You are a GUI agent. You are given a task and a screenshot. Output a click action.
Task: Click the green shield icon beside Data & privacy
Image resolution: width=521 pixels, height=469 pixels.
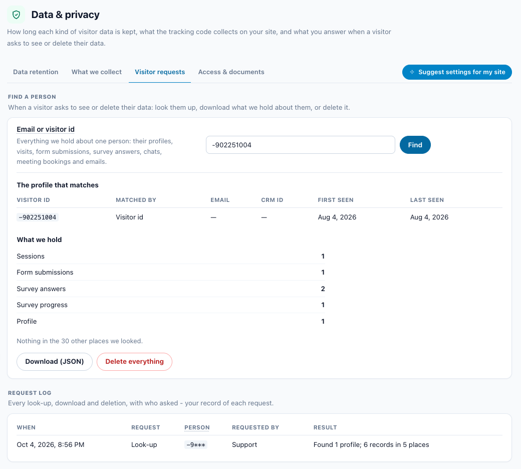[16, 15]
